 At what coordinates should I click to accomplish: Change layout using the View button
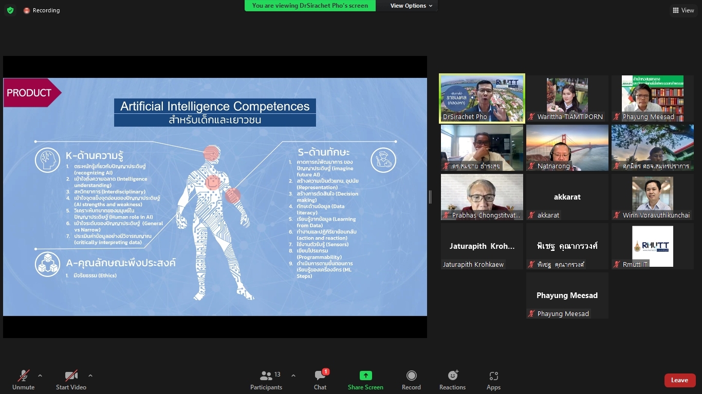tap(683, 10)
